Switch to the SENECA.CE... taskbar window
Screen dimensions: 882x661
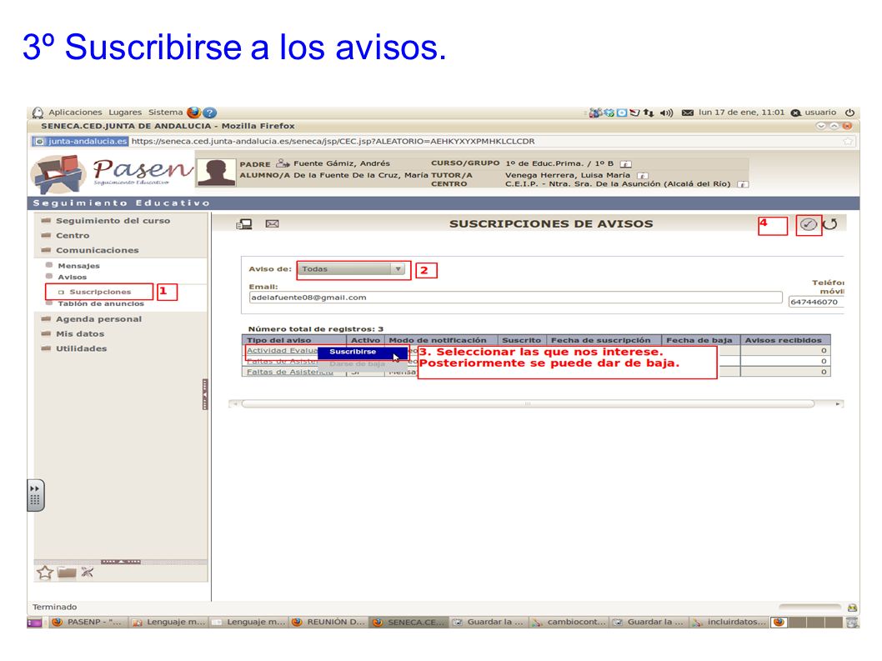(x=409, y=622)
